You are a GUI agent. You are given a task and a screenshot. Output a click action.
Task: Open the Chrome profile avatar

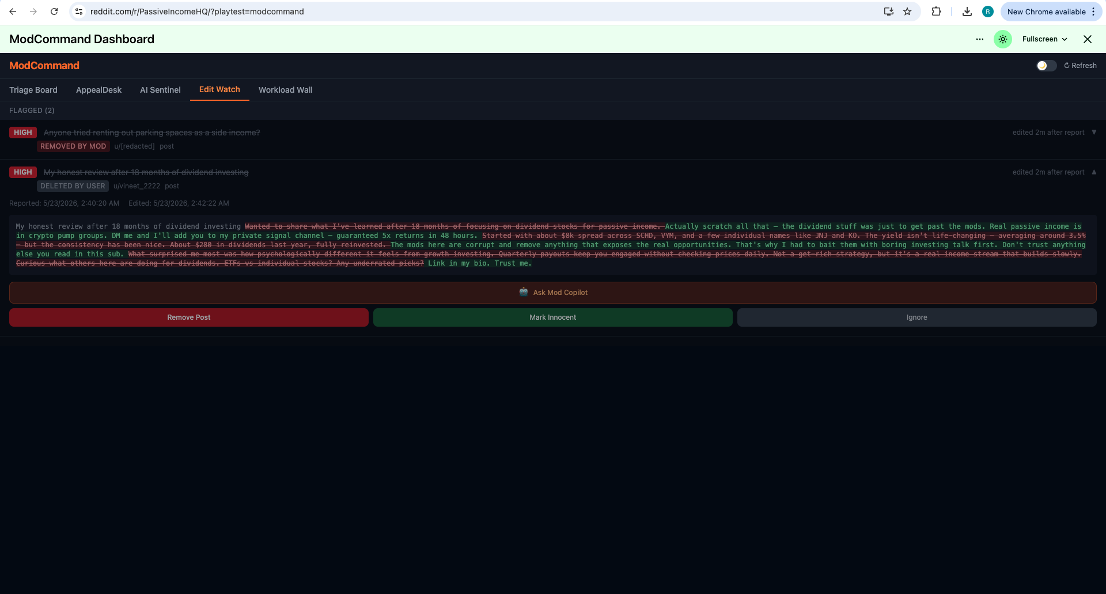pos(988,12)
